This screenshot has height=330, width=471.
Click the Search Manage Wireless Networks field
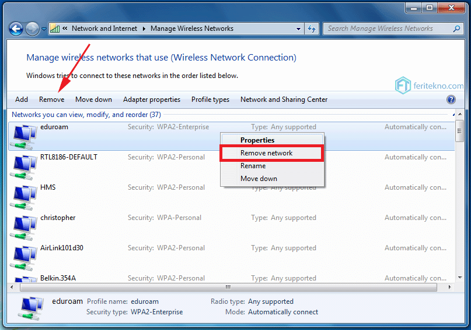[388, 29]
